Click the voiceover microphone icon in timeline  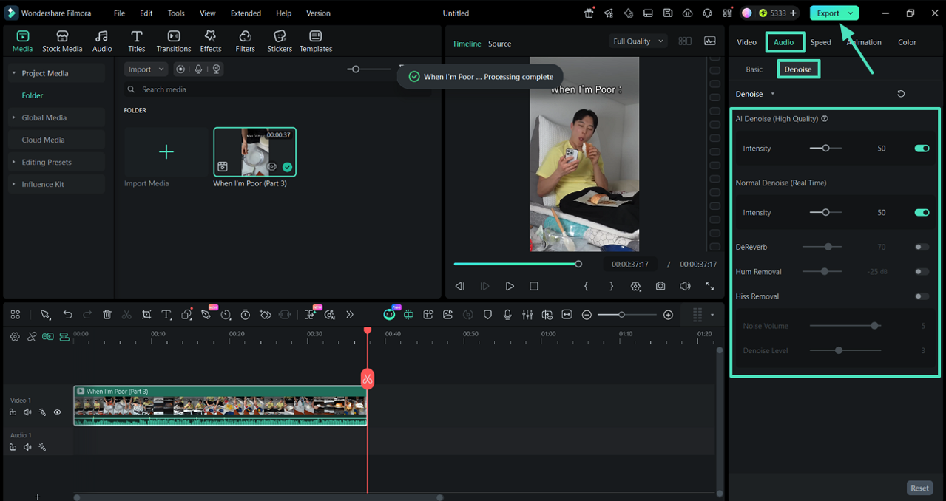pos(507,315)
